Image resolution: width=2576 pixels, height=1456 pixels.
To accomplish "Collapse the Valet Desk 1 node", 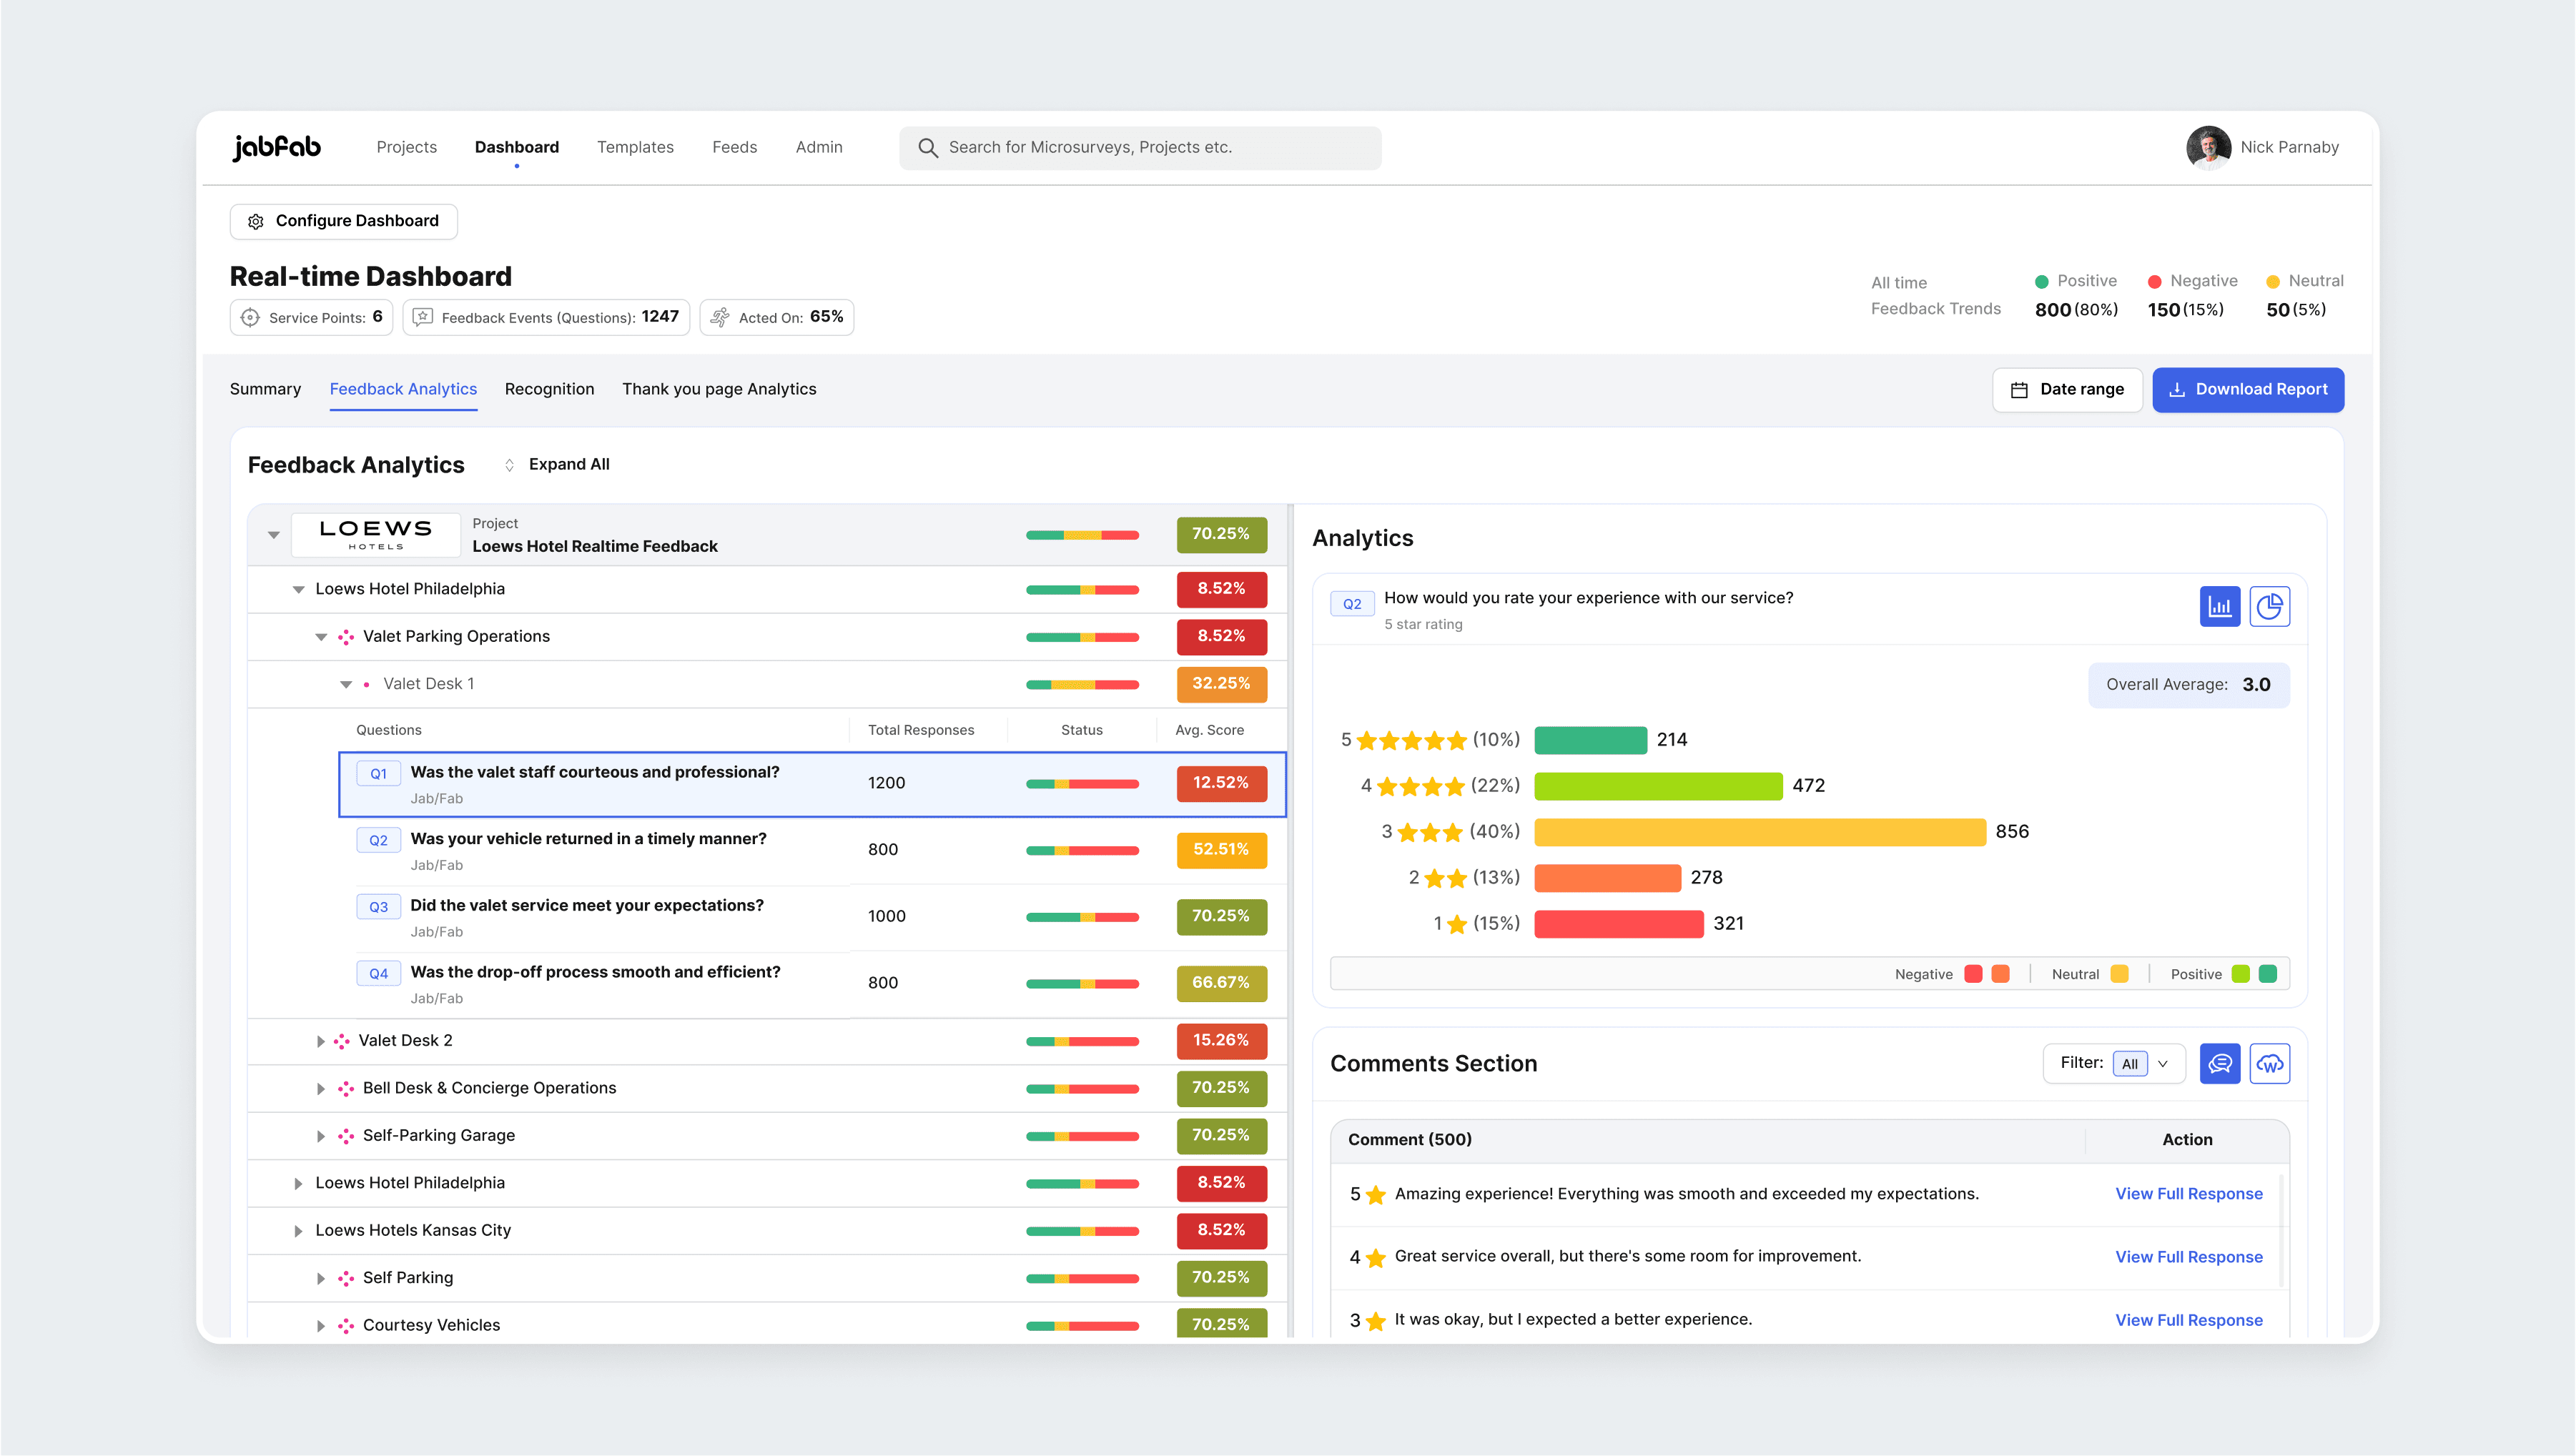I will tap(346, 685).
